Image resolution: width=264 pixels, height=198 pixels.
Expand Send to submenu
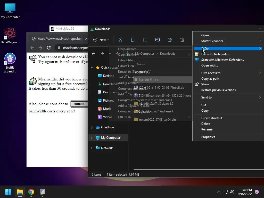[x=228, y=97]
